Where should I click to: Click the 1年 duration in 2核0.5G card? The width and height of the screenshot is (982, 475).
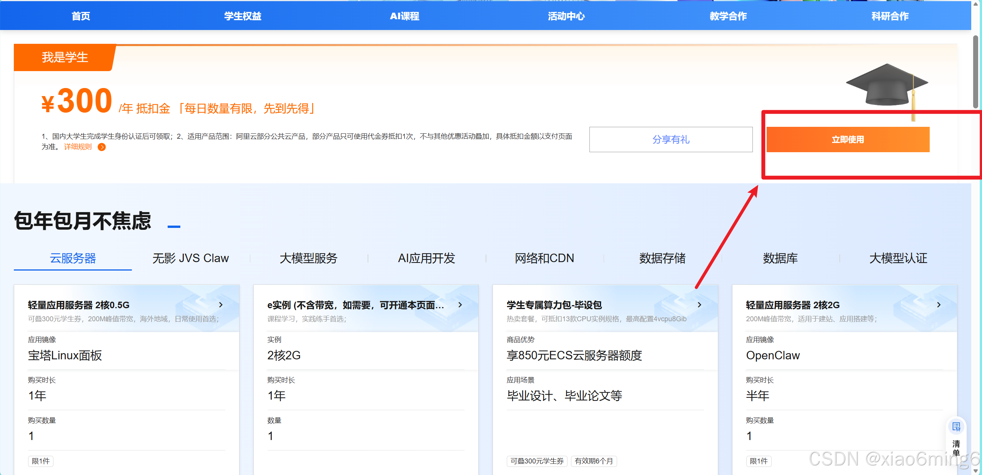[37, 396]
